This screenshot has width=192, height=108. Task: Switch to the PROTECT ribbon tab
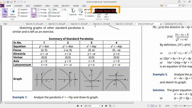pyautogui.click(x=65, y=6)
